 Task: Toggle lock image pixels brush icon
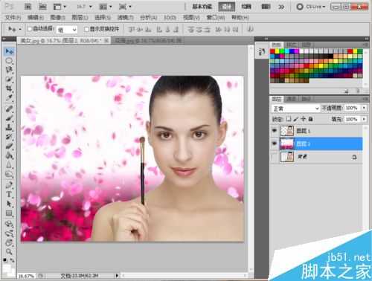pyautogui.click(x=296, y=119)
